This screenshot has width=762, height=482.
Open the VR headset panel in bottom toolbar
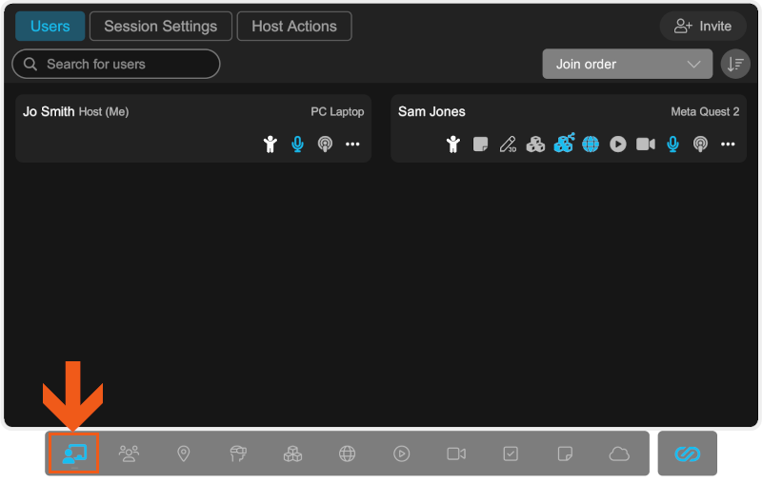tap(238, 454)
